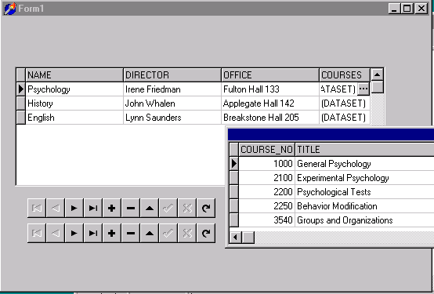
Task: Click Cancel X button in lower navigator
Action: (187, 233)
